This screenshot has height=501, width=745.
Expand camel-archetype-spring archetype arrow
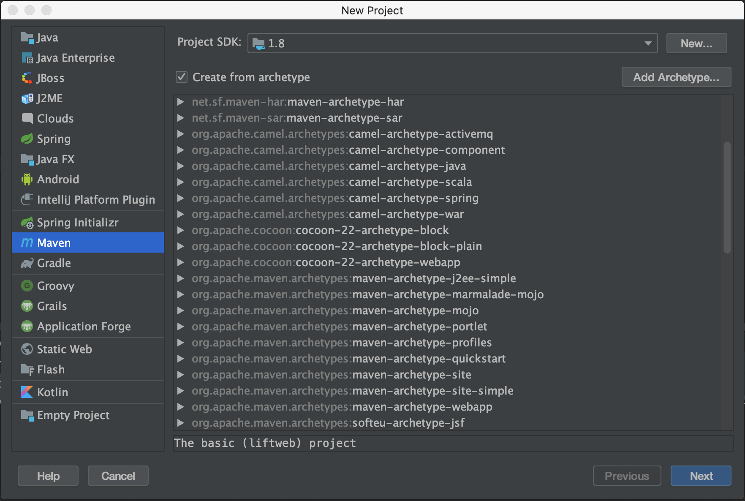[181, 198]
